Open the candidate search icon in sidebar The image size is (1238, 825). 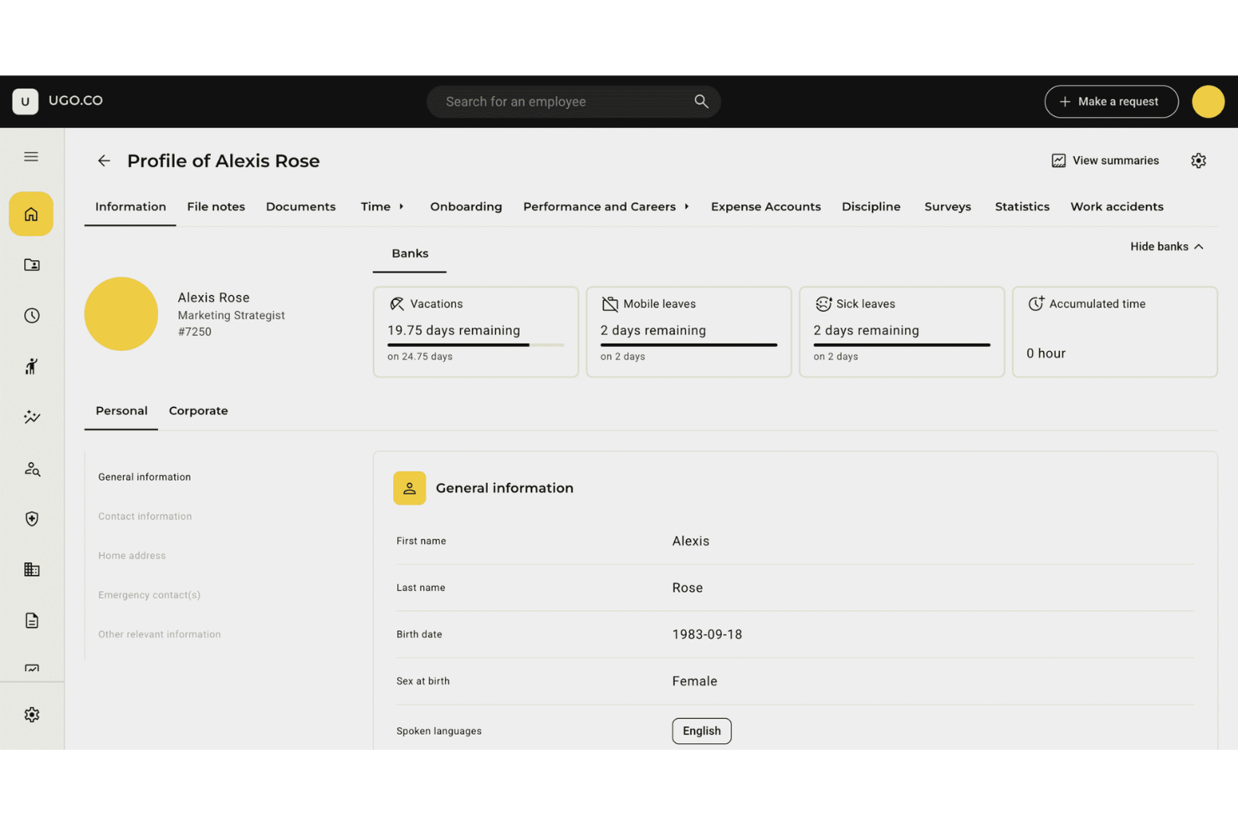(x=31, y=469)
